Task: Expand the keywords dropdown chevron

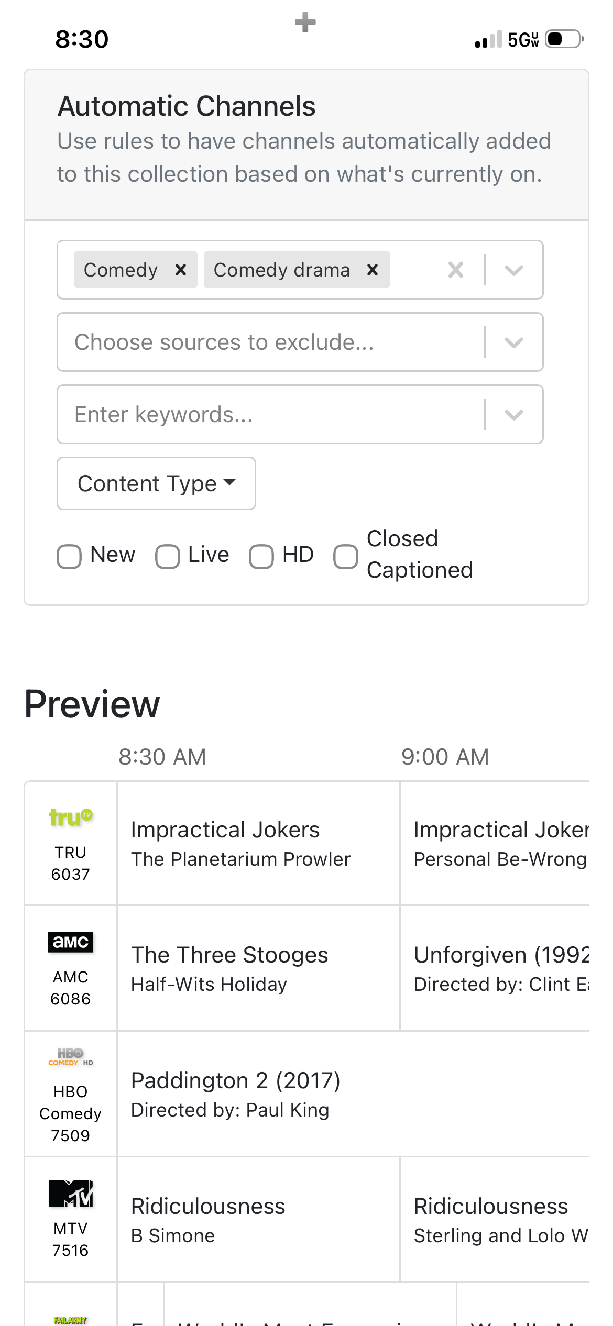Action: (x=514, y=414)
